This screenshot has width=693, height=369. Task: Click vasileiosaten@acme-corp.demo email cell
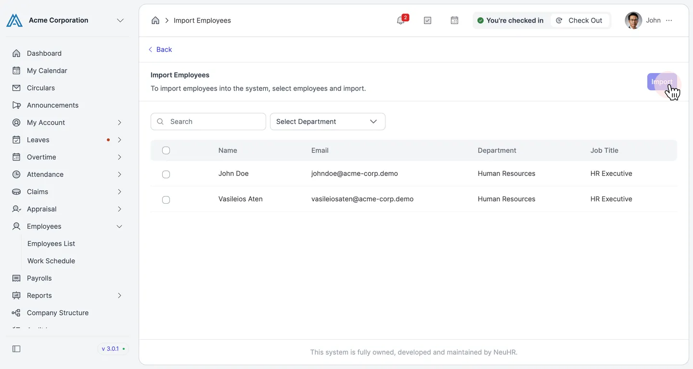click(362, 199)
